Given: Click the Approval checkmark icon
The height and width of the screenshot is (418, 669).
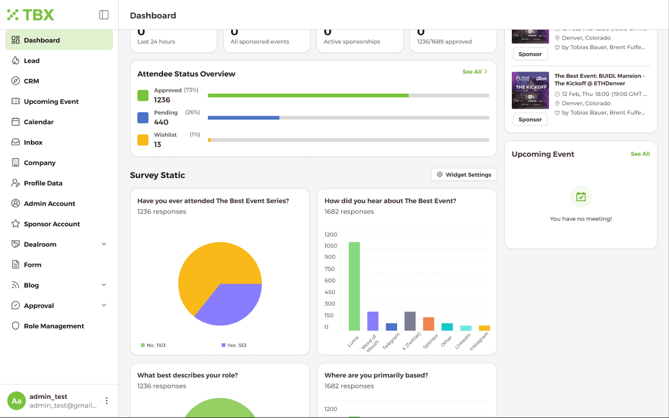Looking at the screenshot, I should 15,306.
